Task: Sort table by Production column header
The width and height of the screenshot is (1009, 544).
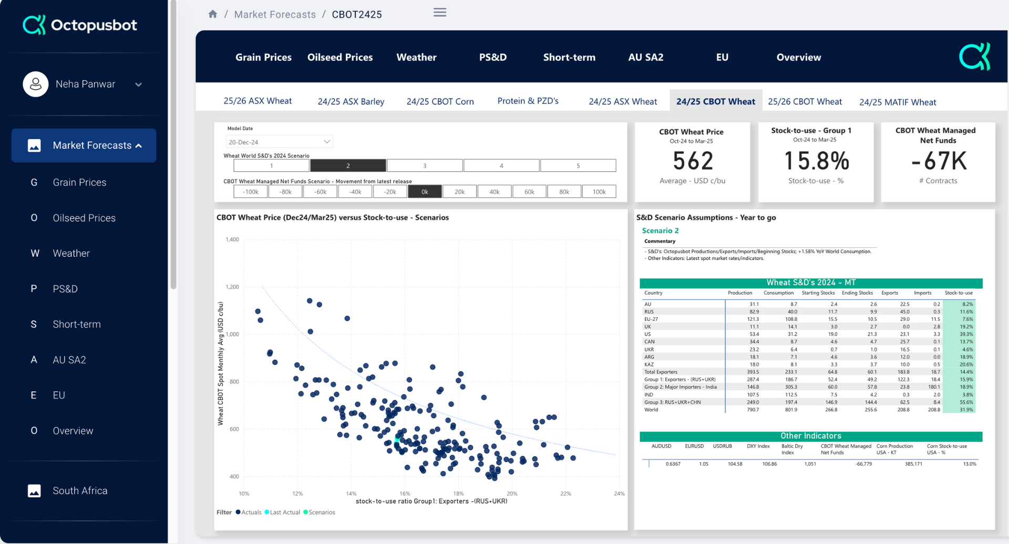Action: 740,293
